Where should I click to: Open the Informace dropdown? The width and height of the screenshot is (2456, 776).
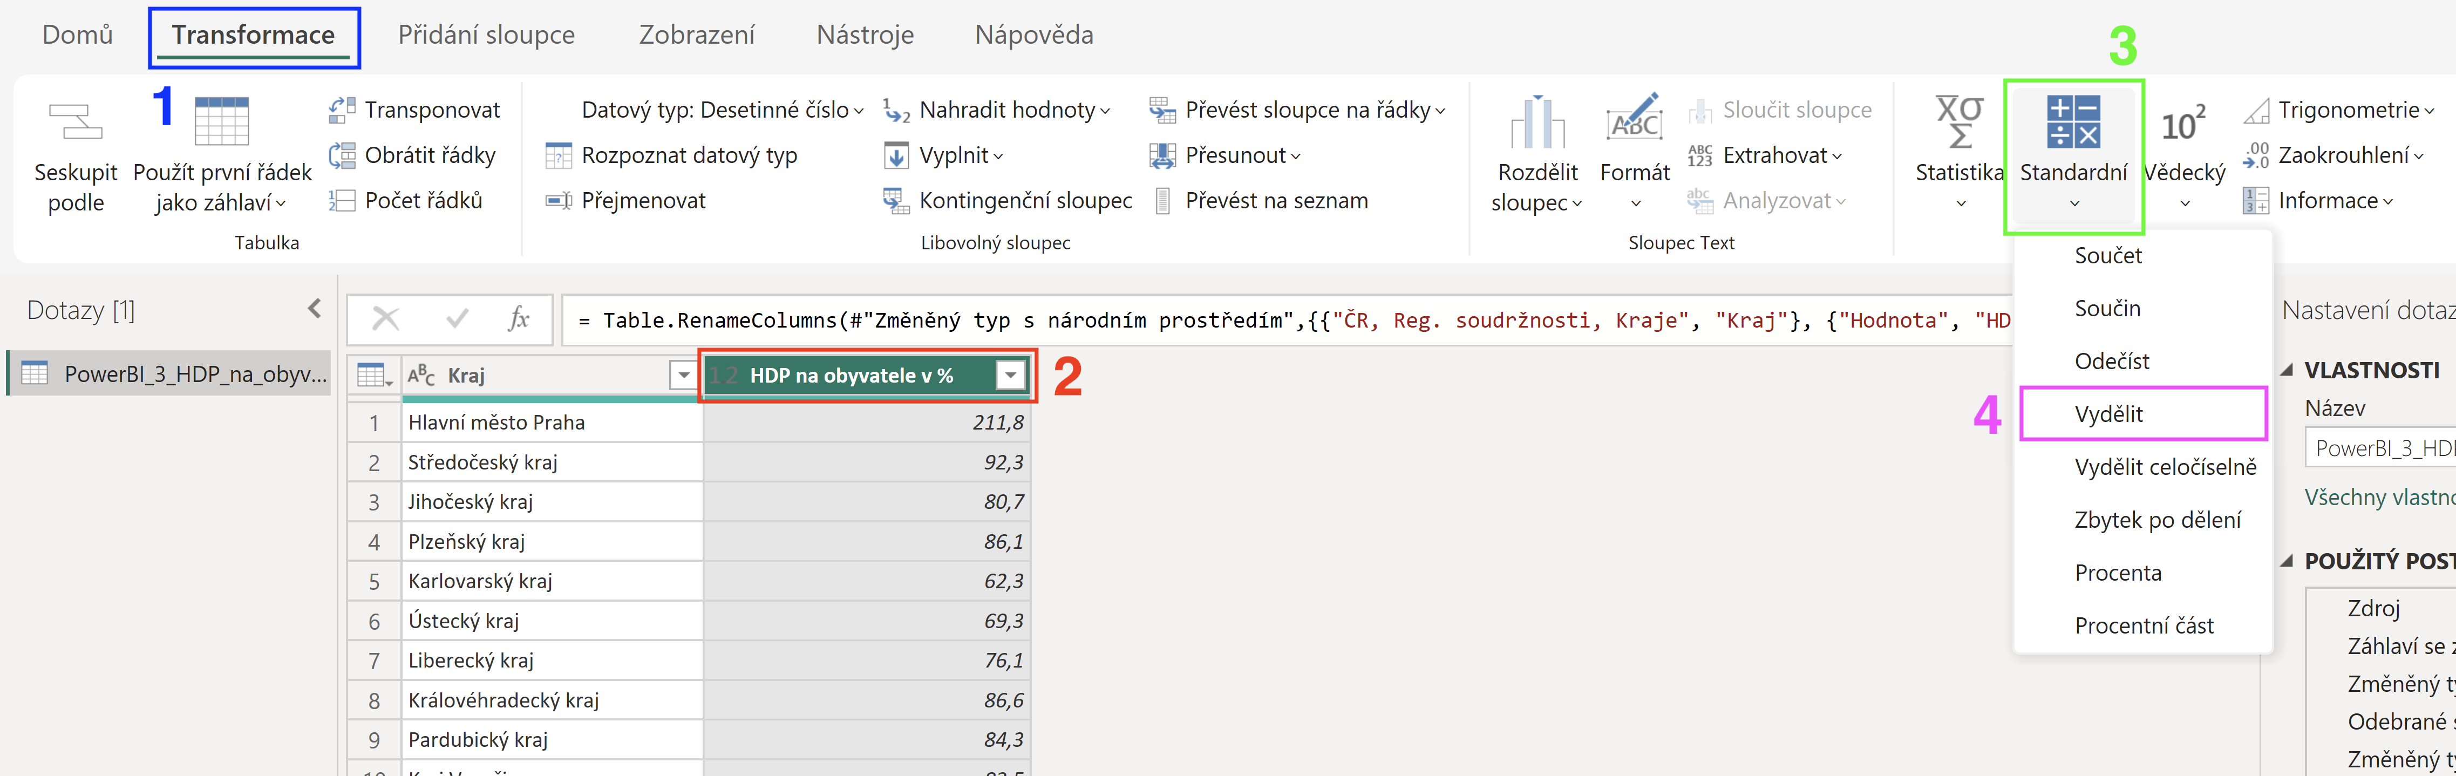pyautogui.click(x=2318, y=200)
